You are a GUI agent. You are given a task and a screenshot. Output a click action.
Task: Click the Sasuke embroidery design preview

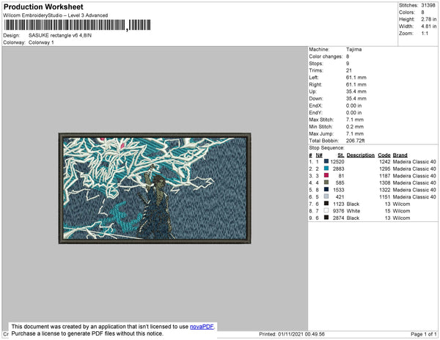pos(155,189)
